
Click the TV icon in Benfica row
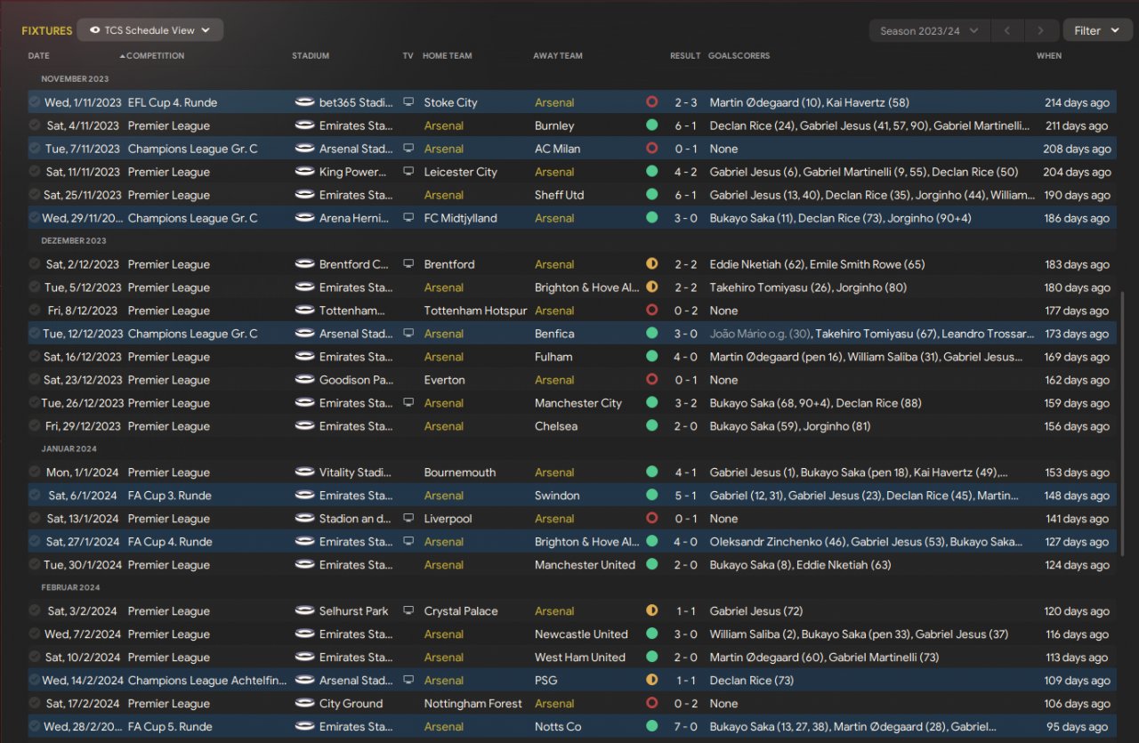coord(408,334)
